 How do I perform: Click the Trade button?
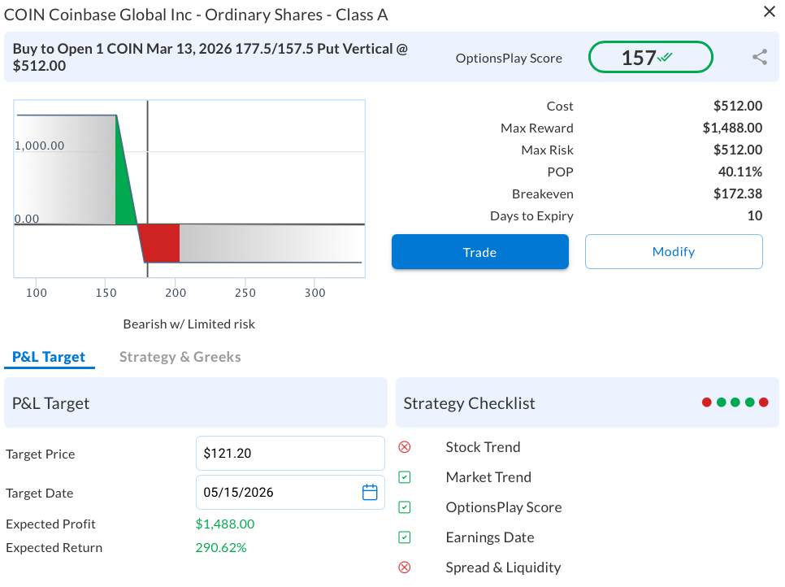[x=479, y=252]
